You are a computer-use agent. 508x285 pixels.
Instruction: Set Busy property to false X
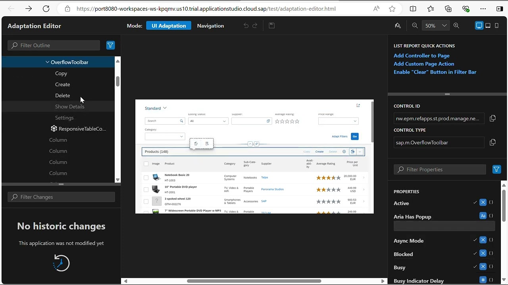[483, 267]
